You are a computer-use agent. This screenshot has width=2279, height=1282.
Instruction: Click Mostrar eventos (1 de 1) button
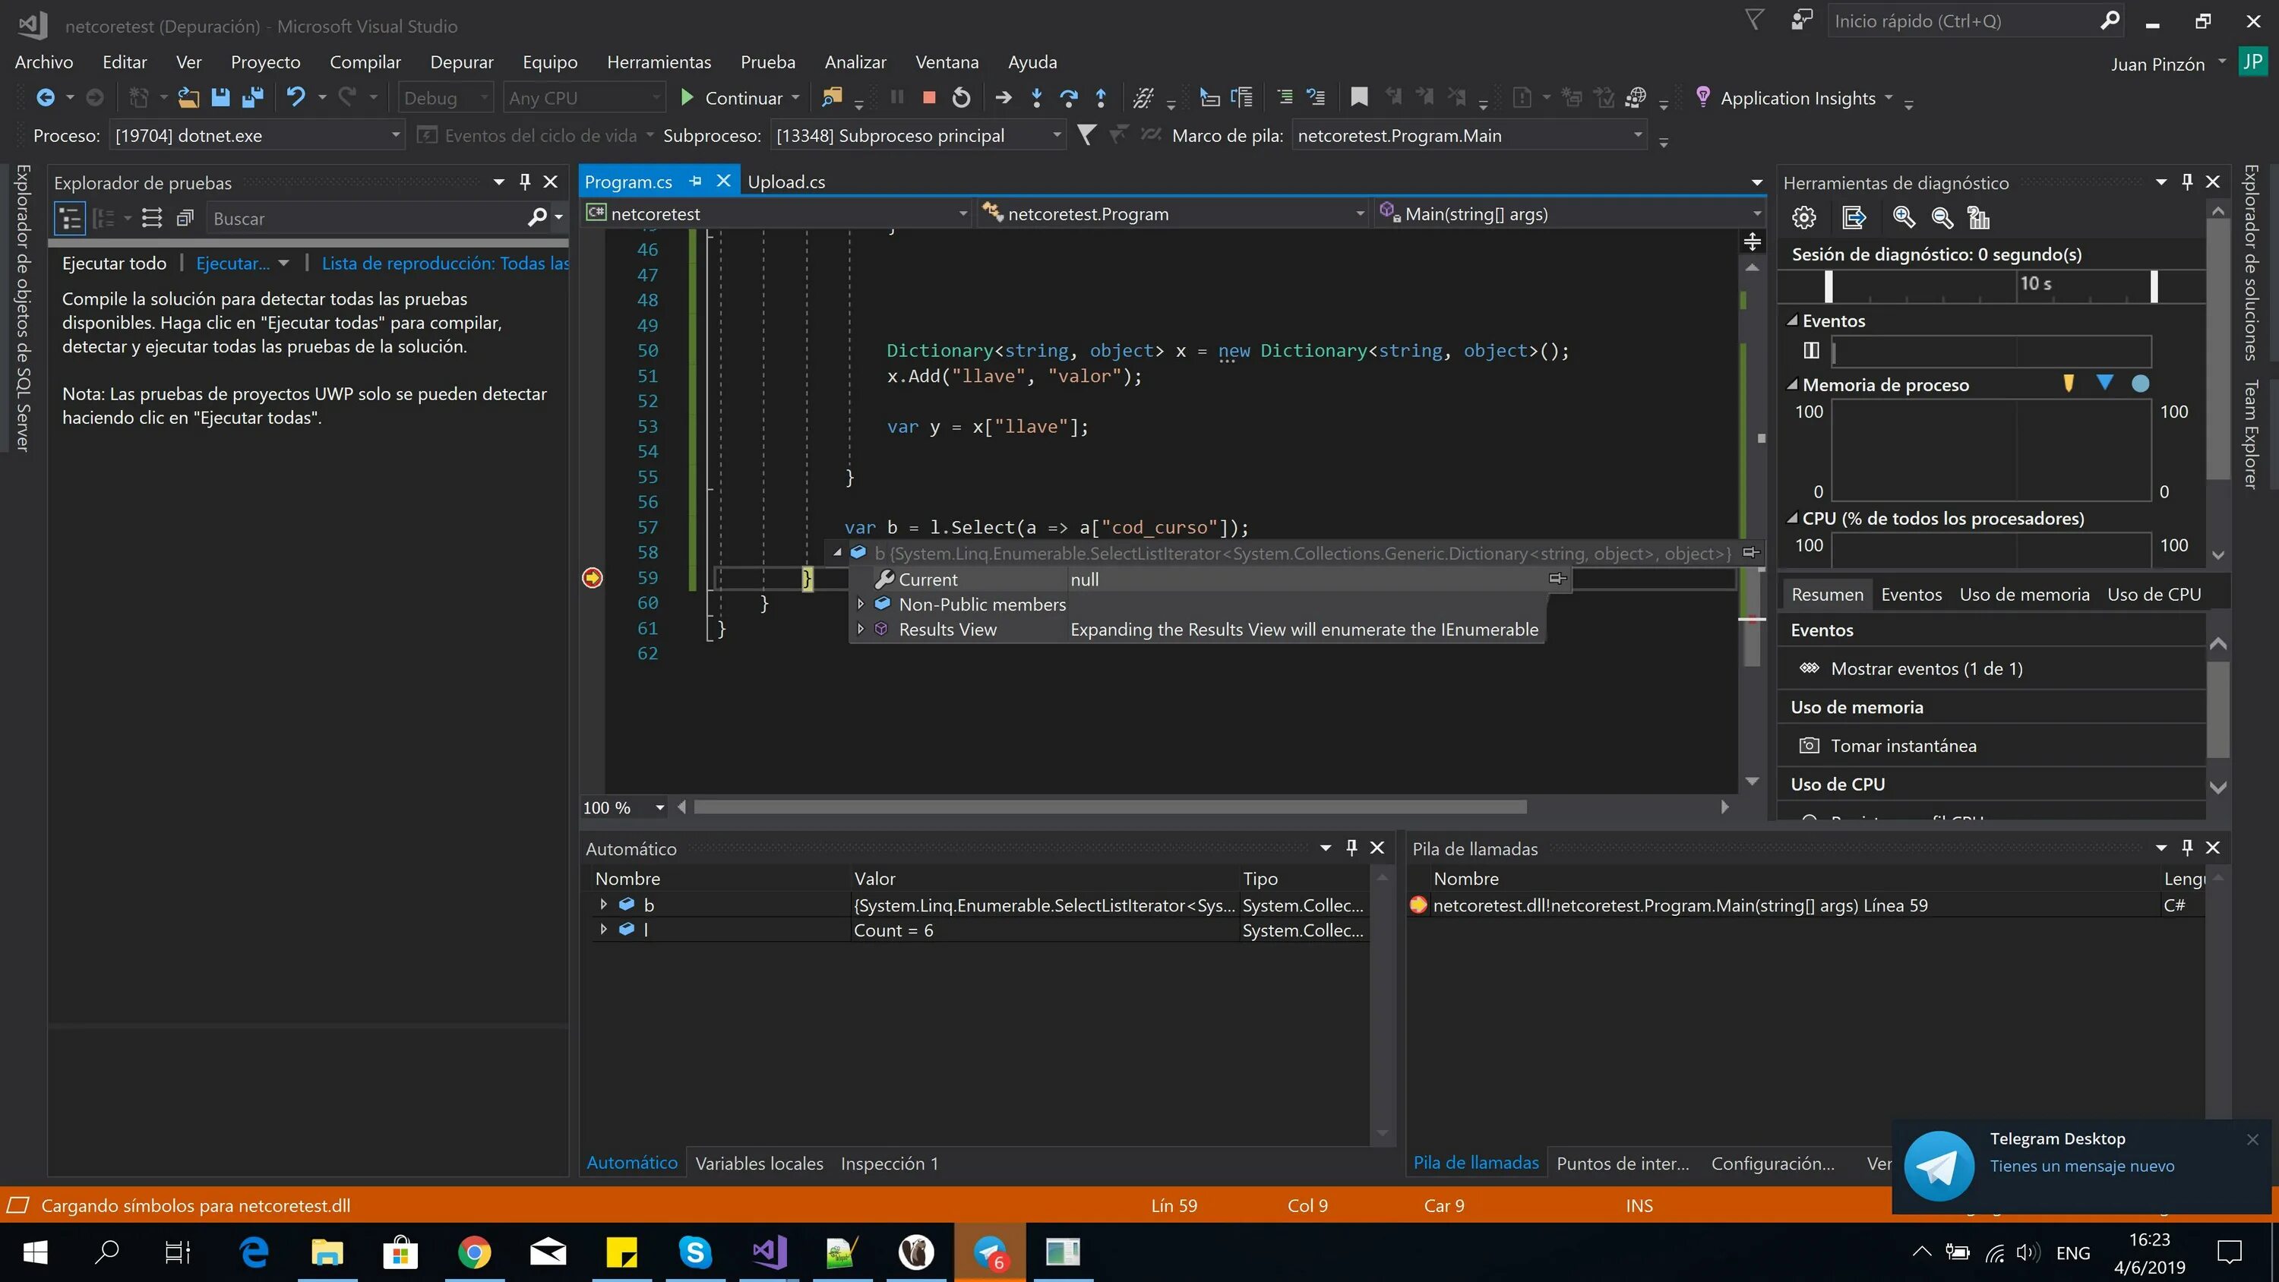tap(1927, 668)
